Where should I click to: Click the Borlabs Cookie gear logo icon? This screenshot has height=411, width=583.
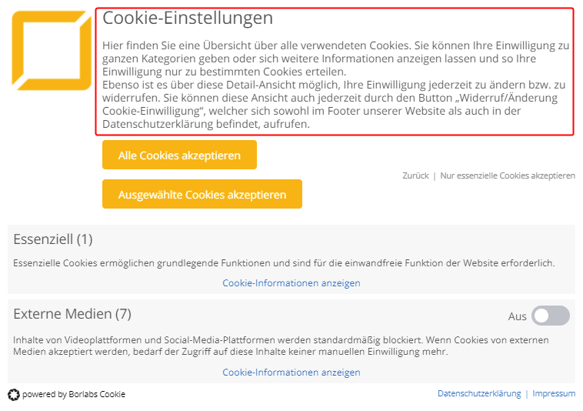14,395
